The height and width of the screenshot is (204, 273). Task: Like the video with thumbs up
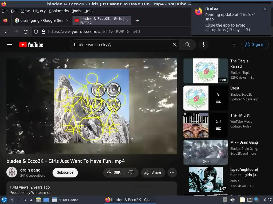114,172
